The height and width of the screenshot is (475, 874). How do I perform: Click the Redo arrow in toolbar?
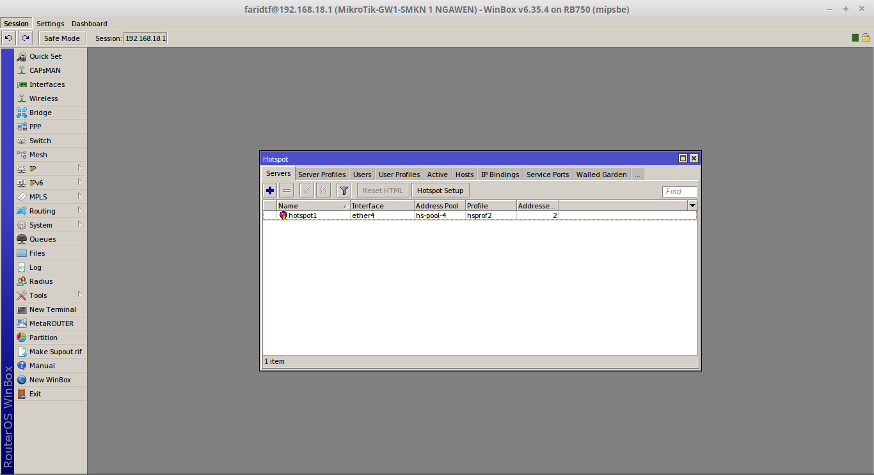point(25,38)
